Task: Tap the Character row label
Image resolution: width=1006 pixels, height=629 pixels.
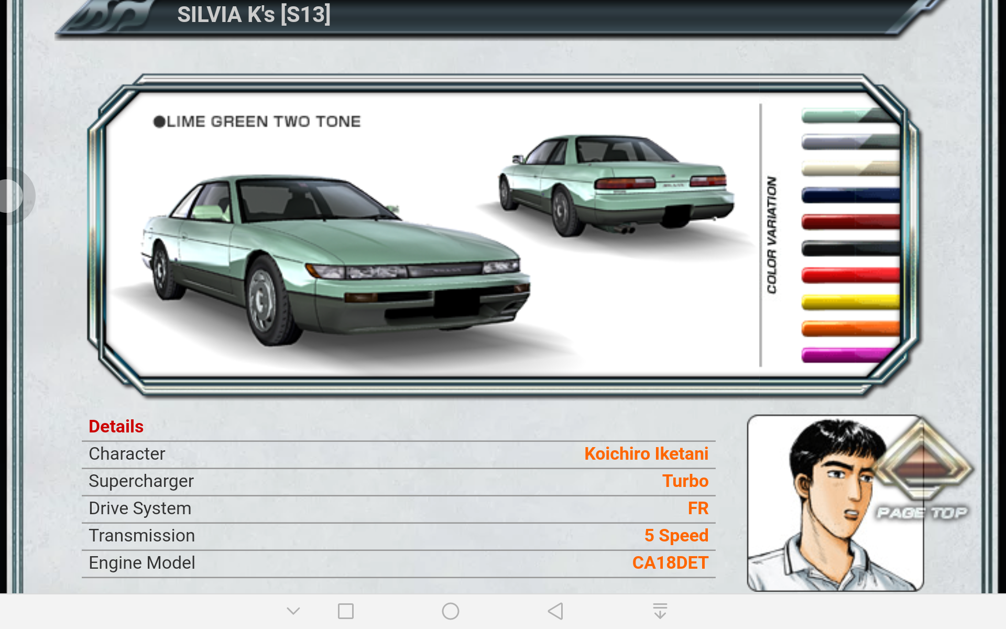Action: (127, 454)
